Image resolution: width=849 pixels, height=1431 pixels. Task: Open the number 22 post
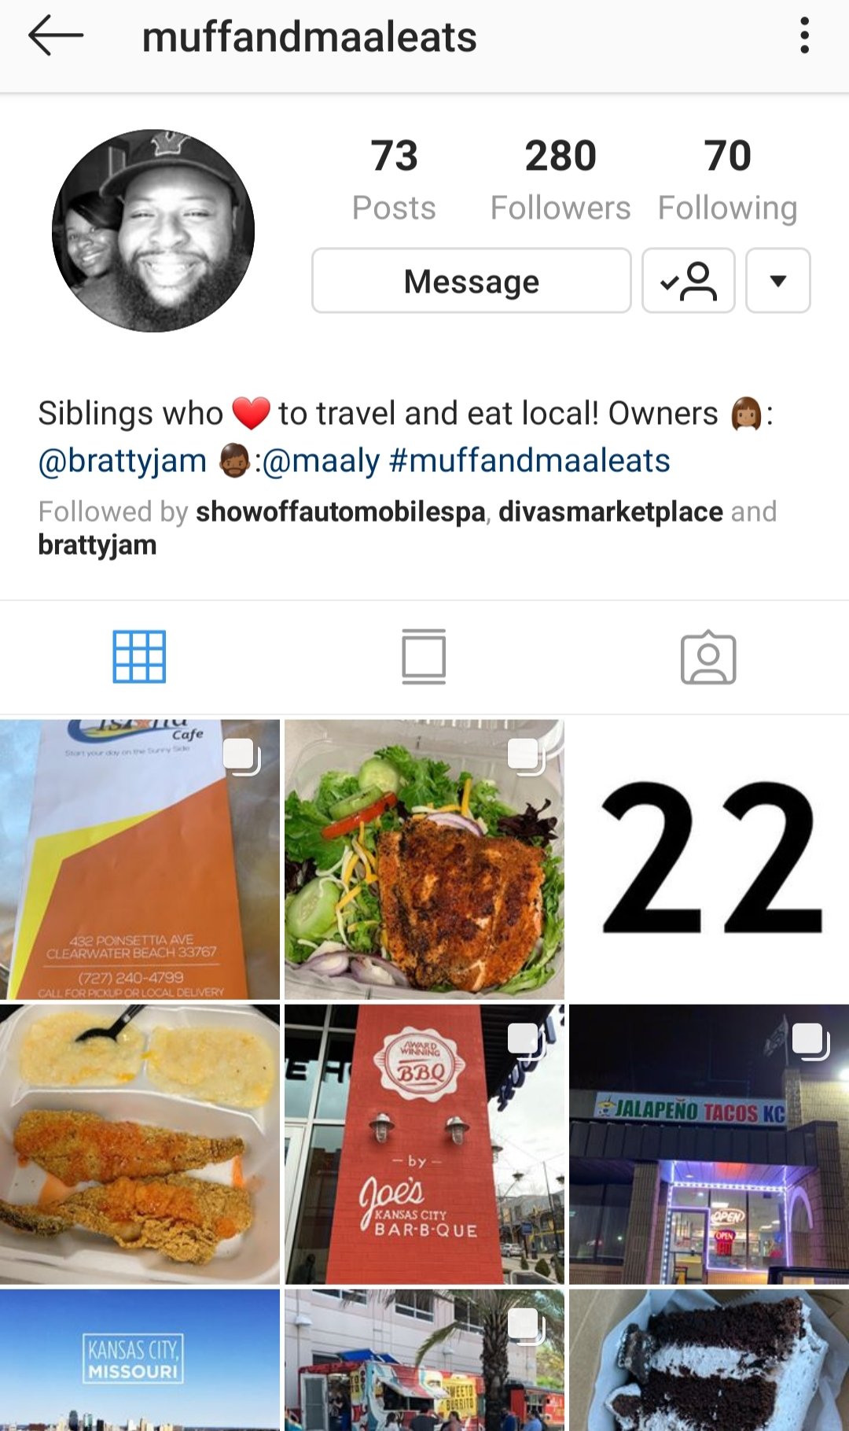click(709, 859)
